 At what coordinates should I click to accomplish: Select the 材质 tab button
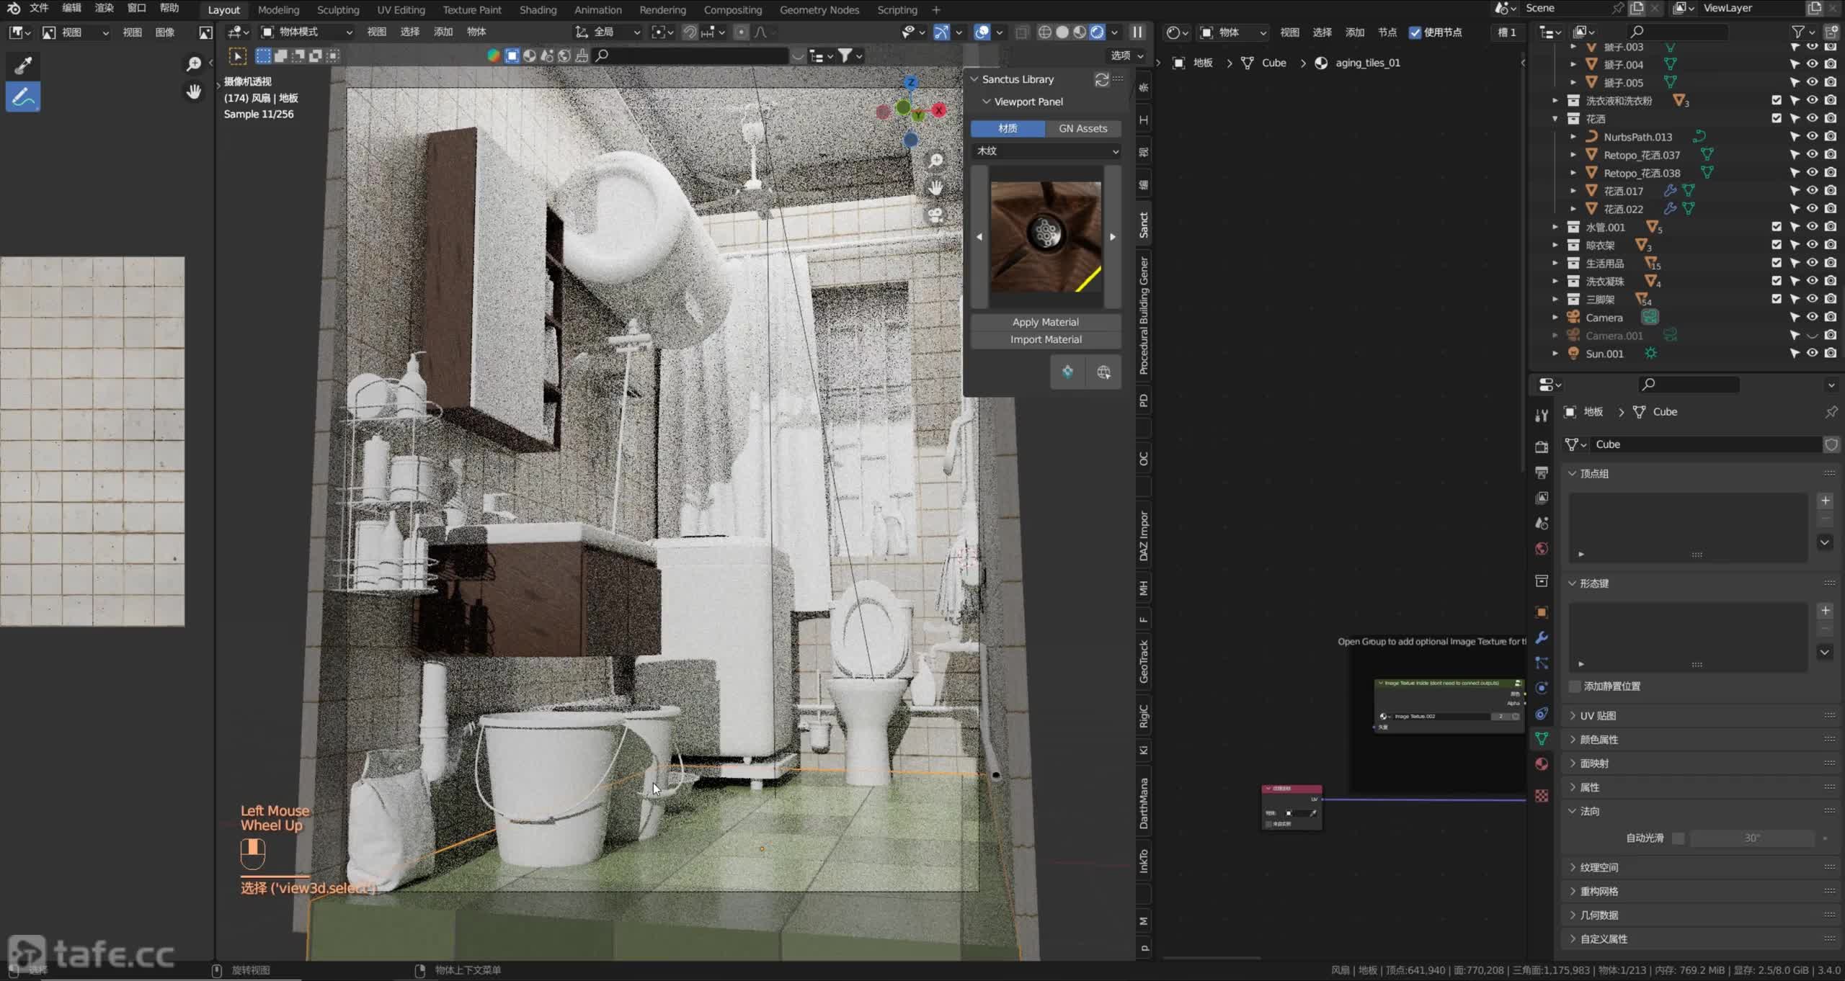coord(1008,128)
